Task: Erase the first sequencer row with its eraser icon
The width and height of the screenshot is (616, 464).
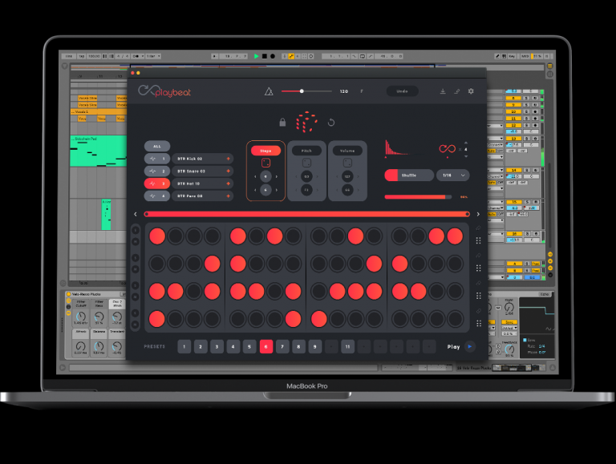Action: (478, 228)
